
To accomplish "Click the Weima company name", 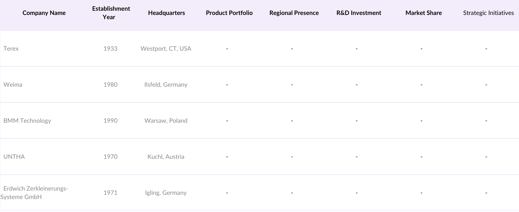I will (x=13, y=85).
